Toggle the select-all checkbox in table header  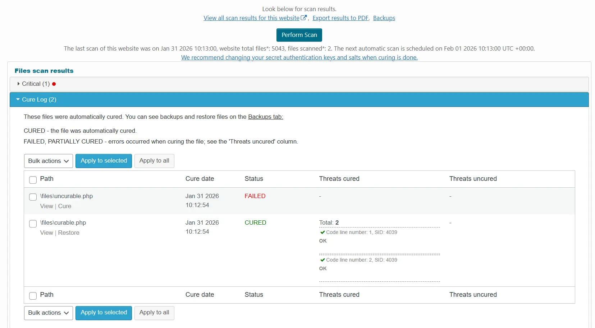[x=33, y=179]
